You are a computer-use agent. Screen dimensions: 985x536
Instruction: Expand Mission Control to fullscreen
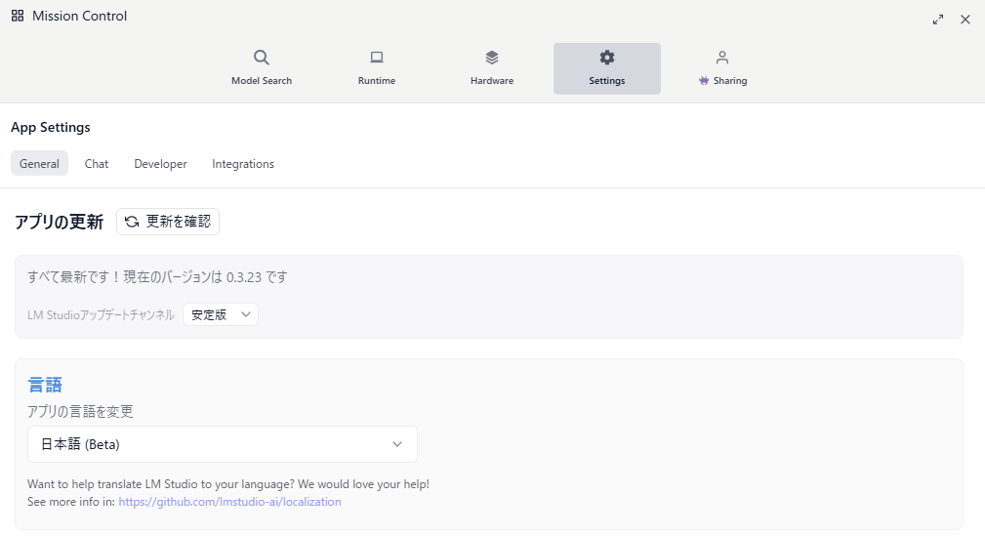pyautogui.click(x=938, y=20)
